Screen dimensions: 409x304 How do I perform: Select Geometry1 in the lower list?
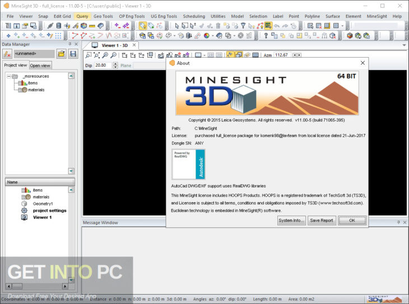tap(43, 204)
